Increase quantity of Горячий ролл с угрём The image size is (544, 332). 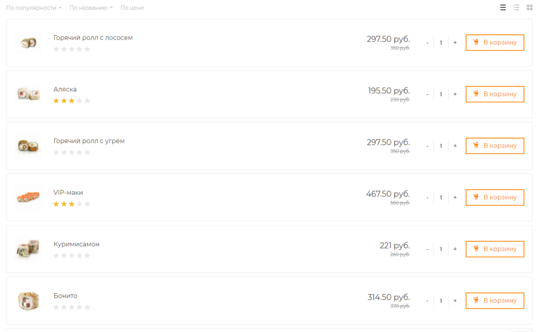[455, 146]
